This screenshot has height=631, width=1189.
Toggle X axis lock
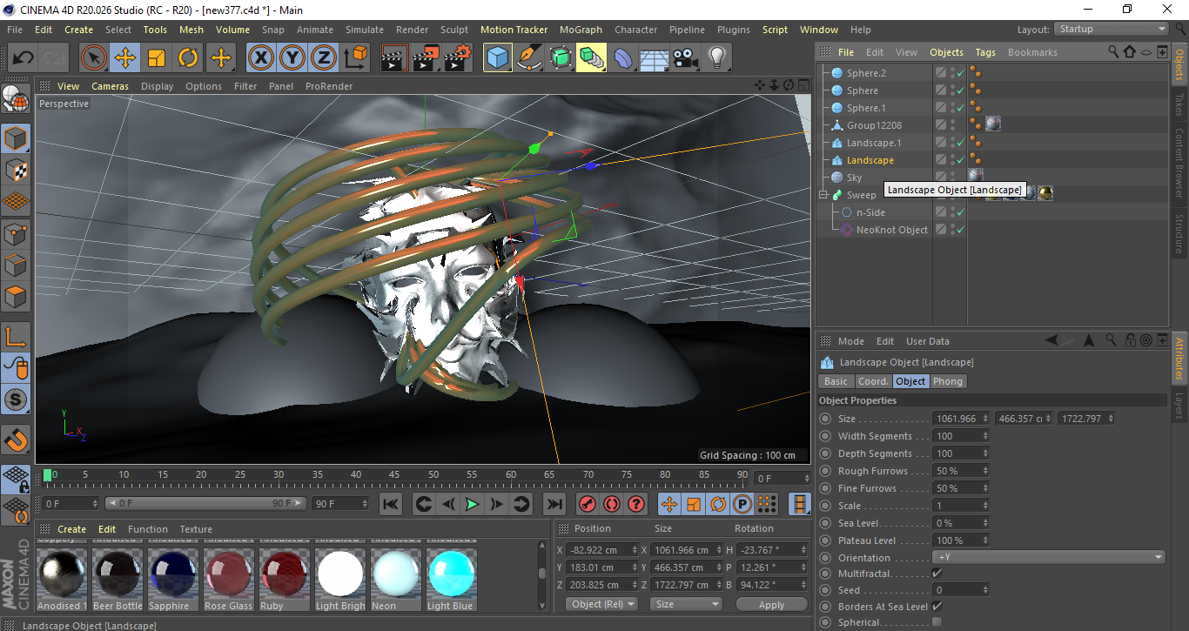point(260,58)
